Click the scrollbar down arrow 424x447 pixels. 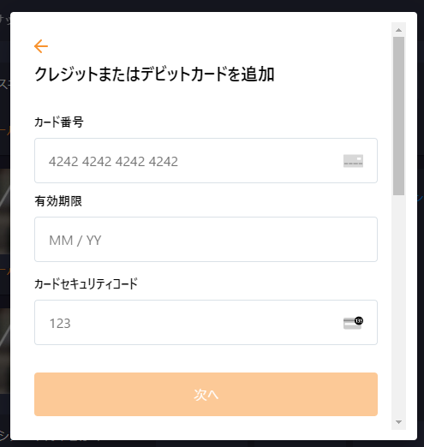tap(399, 422)
